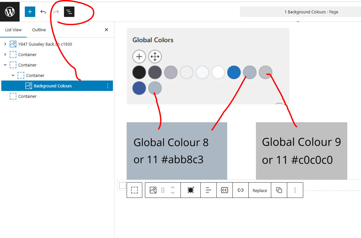Collapse the nested Container block

pyautogui.click(x=13, y=75)
